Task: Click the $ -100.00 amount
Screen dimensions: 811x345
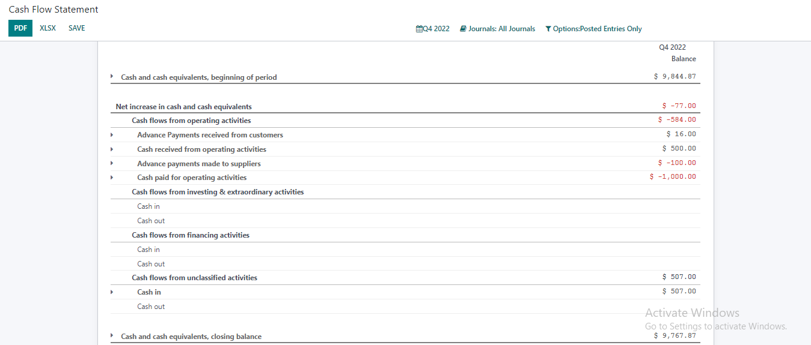Action: click(677, 163)
